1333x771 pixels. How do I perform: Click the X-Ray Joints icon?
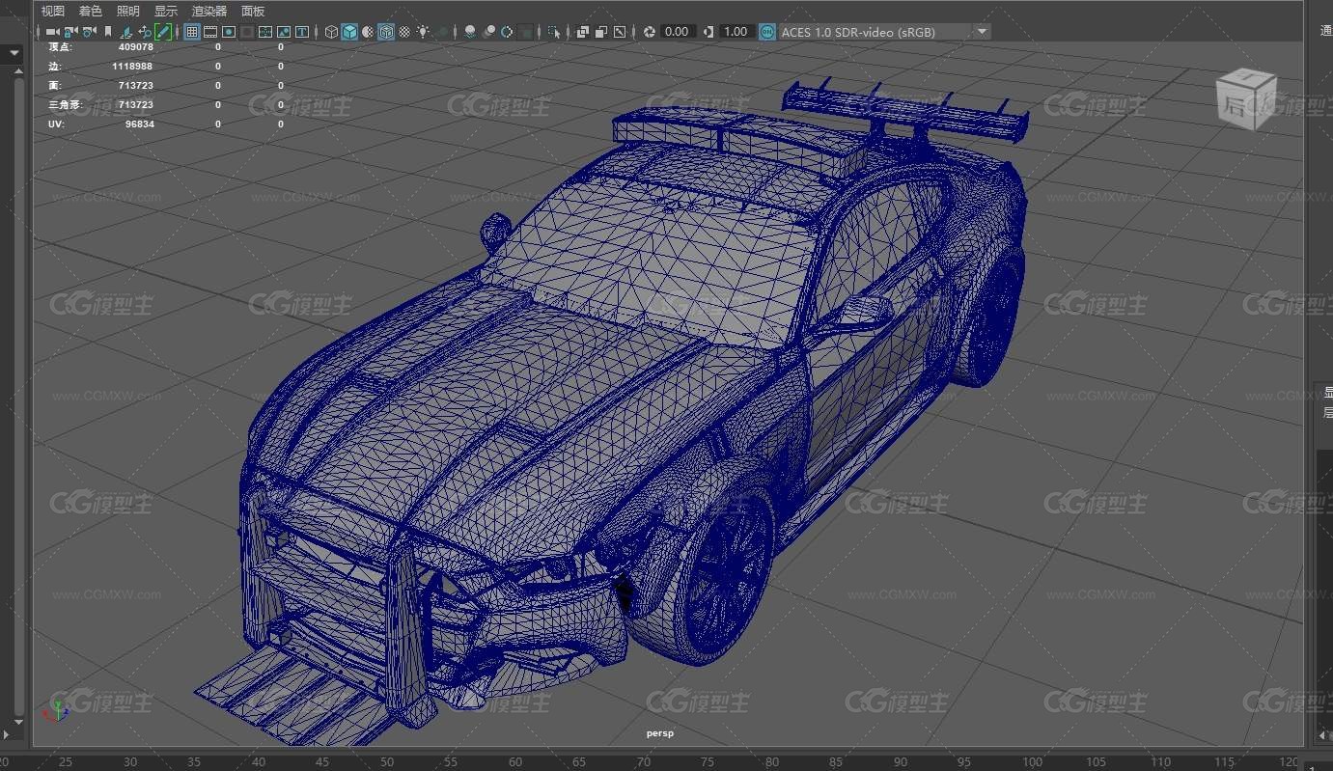point(620,32)
